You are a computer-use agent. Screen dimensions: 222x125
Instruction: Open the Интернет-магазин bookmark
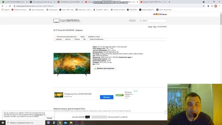(19, 10)
